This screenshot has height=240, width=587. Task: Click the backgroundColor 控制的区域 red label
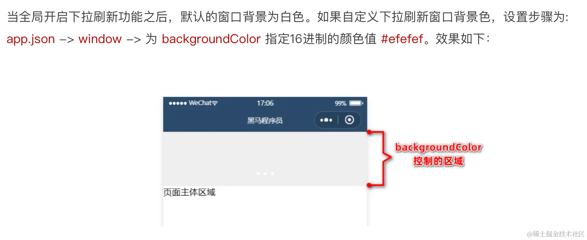[x=438, y=154]
